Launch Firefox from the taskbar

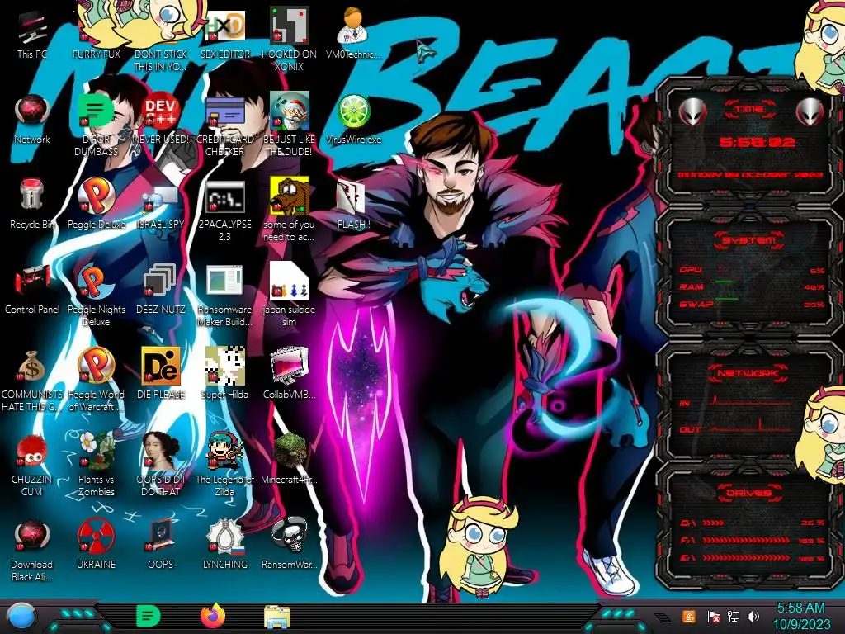tap(213, 616)
